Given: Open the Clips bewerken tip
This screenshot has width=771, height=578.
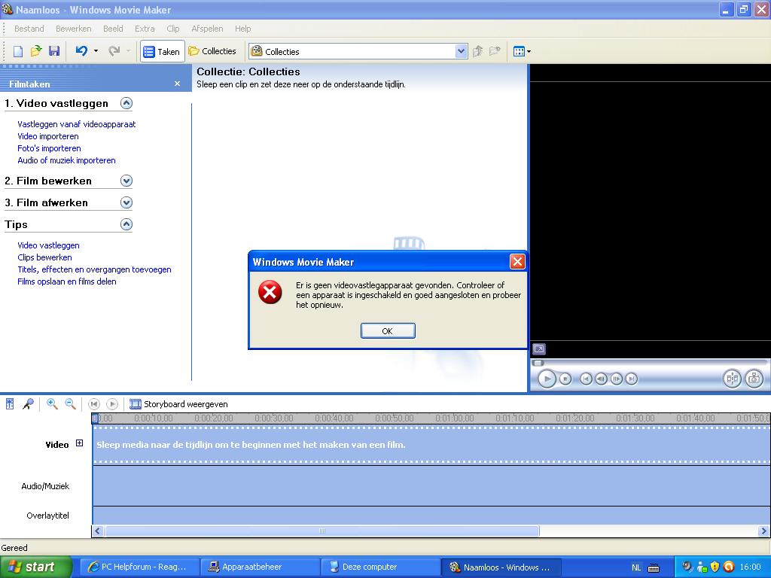Looking at the screenshot, I should click(44, 257).
